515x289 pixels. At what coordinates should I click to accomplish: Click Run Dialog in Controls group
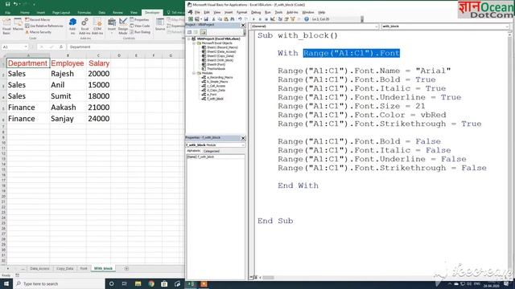[140, 32]
